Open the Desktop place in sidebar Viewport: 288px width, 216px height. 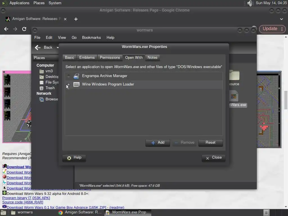49,76
